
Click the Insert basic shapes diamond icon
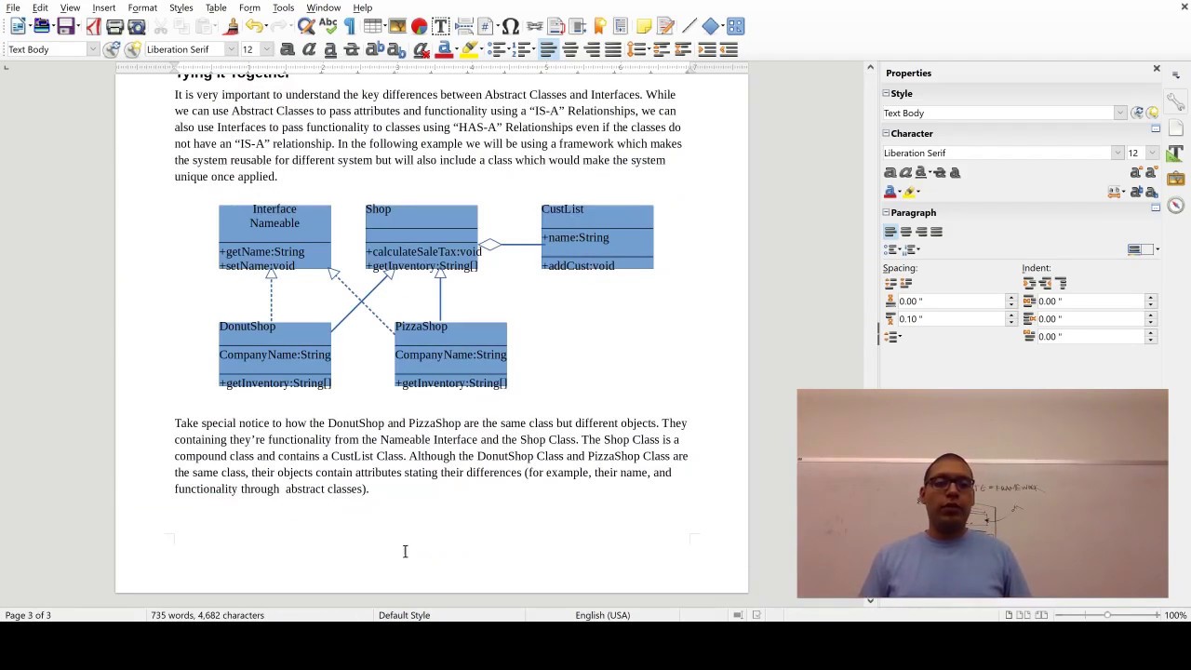click(711, 26)
